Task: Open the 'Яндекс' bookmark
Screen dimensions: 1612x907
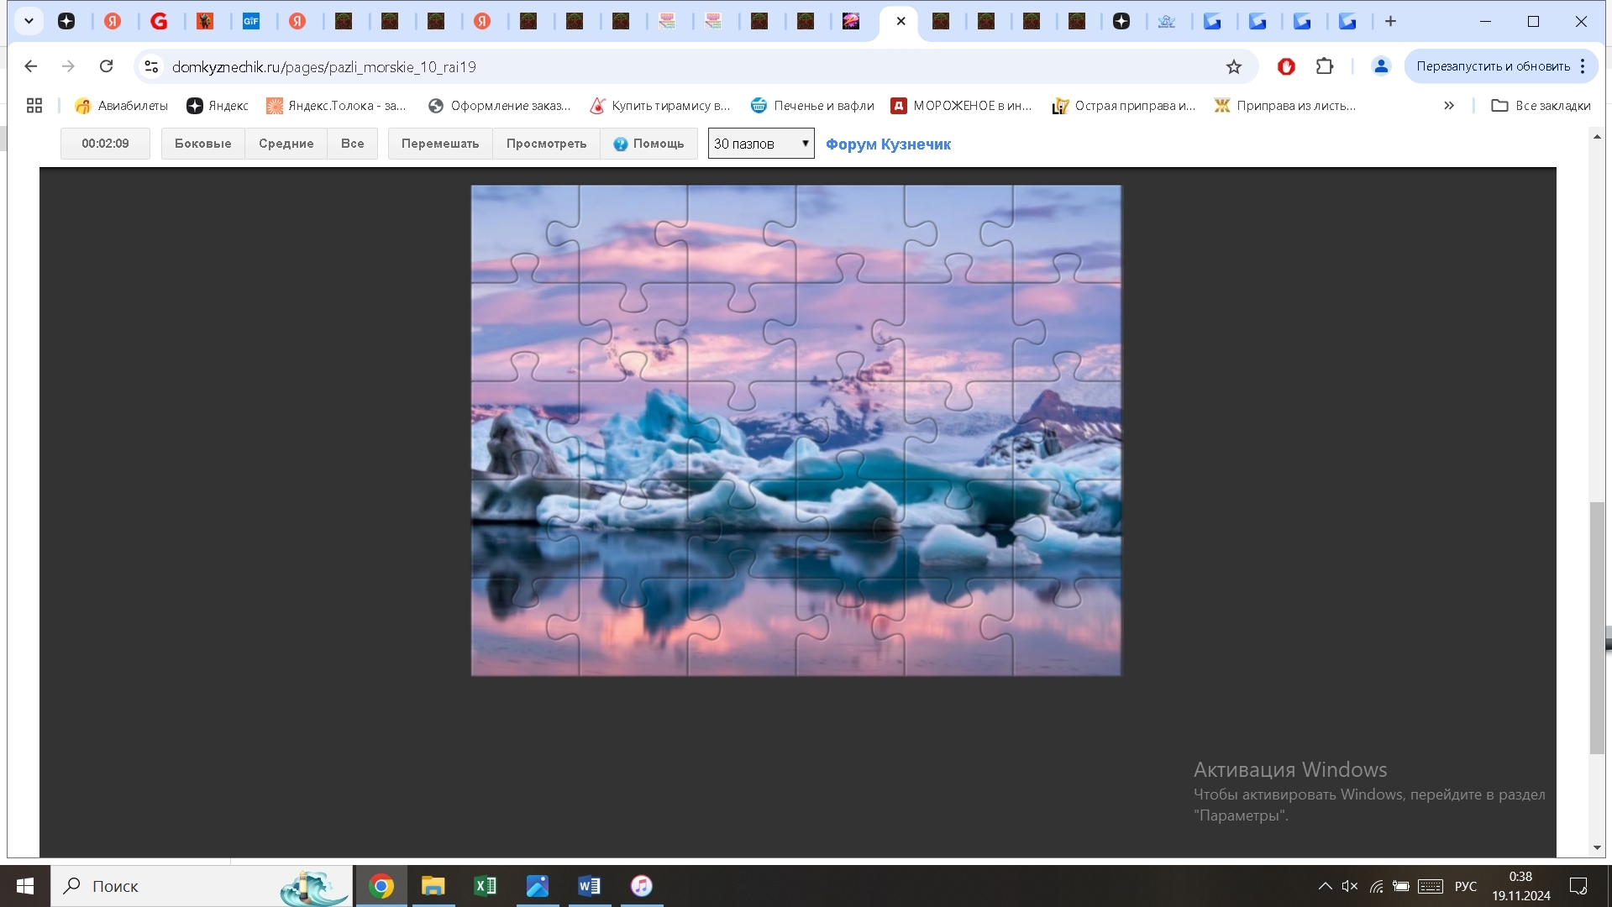Action: coord(218,105)
